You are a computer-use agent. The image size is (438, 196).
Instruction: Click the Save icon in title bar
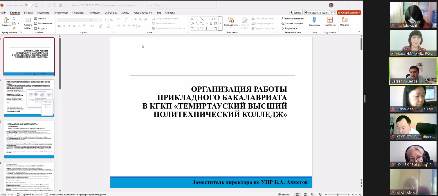[36, 5]
